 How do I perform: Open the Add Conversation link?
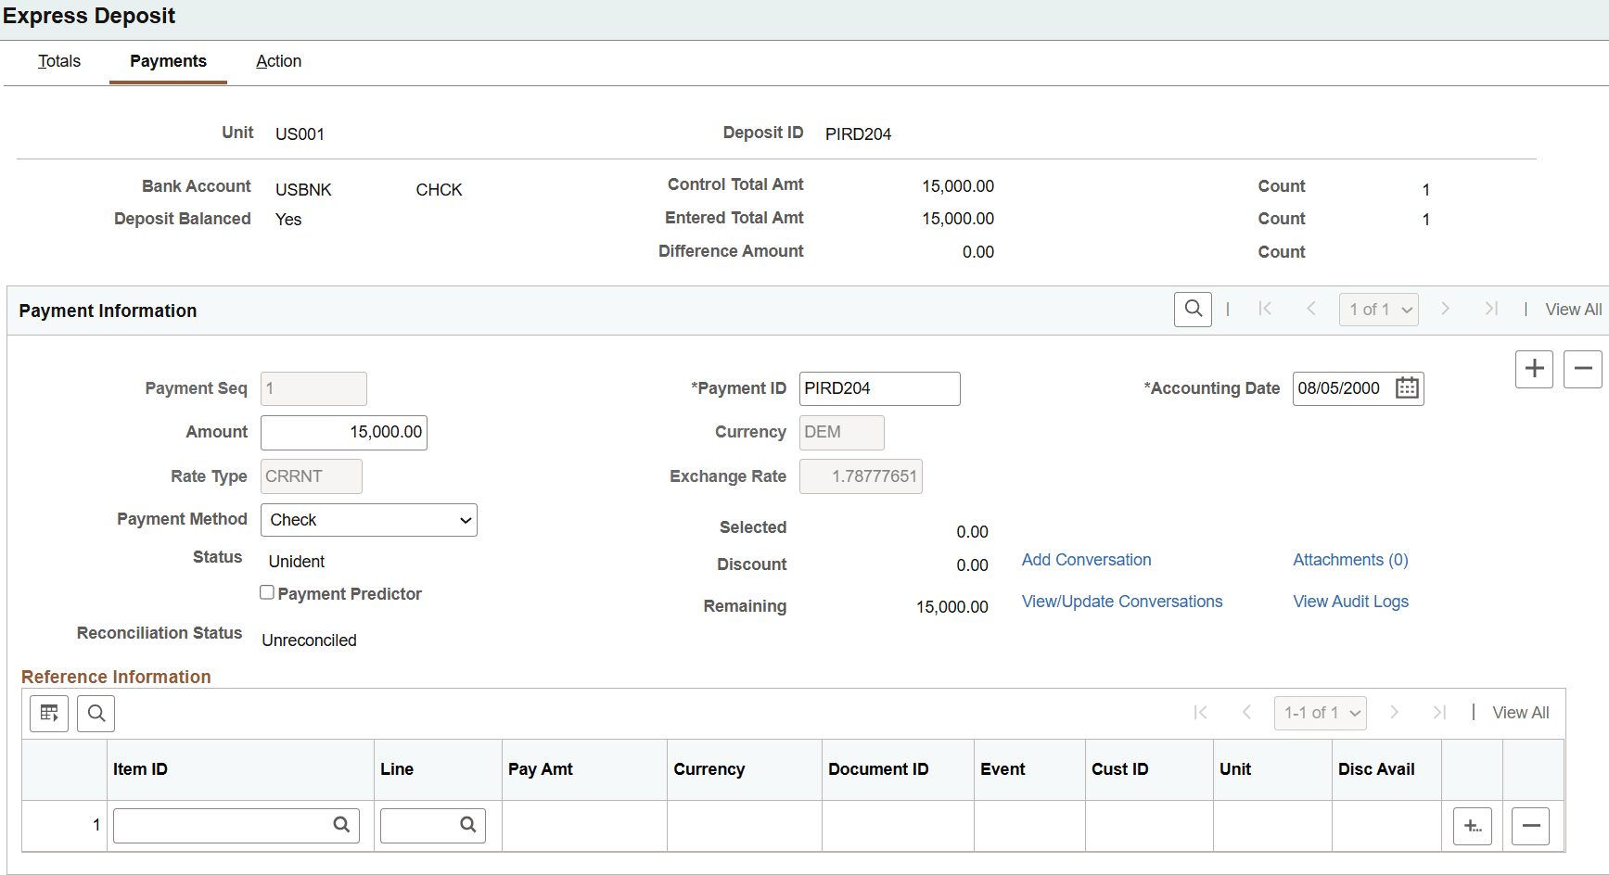1086,560
